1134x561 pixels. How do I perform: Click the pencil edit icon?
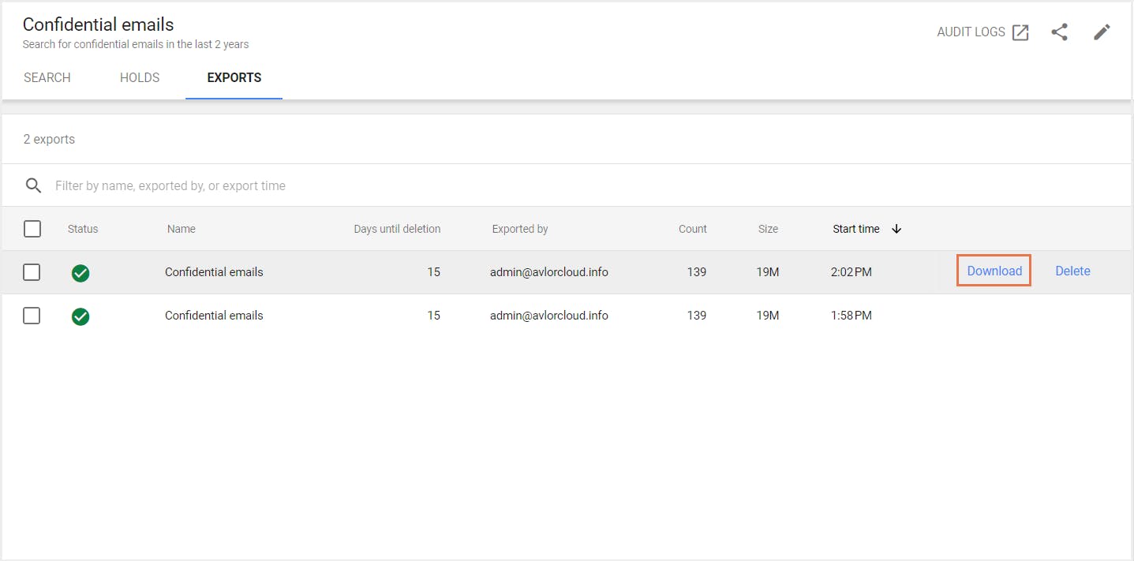pos(1102,32)
